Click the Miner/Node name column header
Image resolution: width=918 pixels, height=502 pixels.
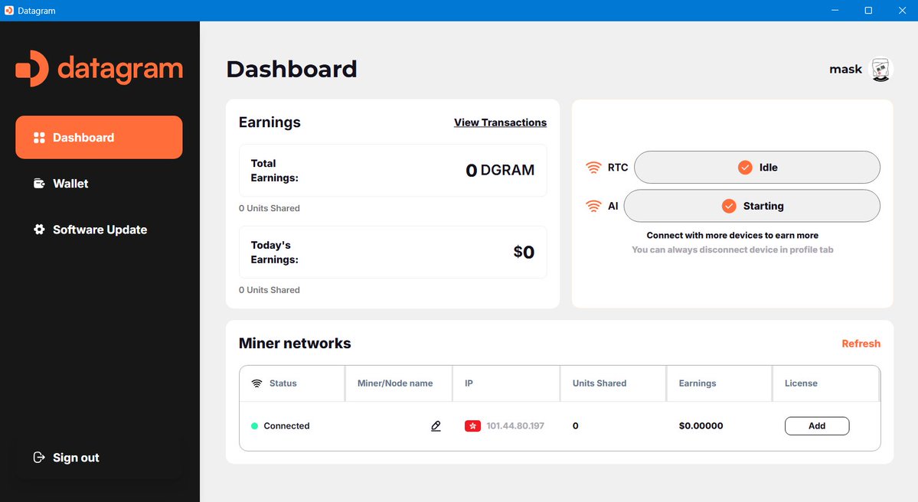(395, 383)
